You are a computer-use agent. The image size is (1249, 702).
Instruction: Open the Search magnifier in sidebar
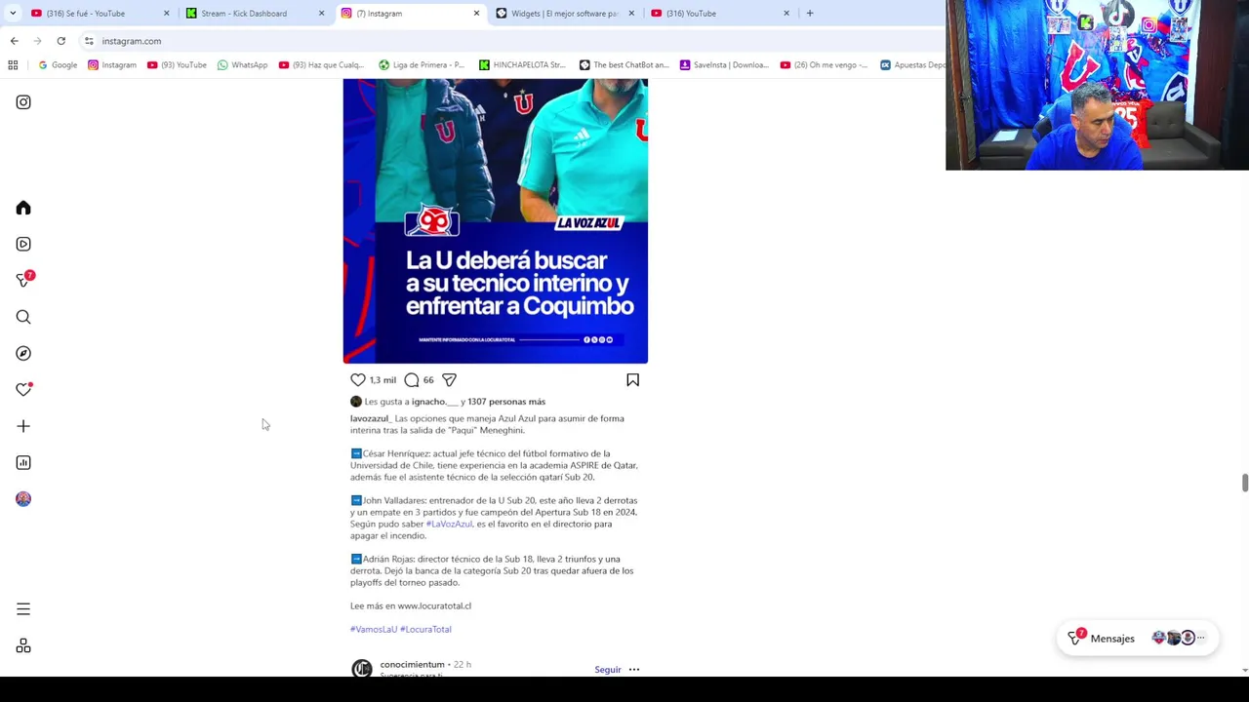(23, 317)
